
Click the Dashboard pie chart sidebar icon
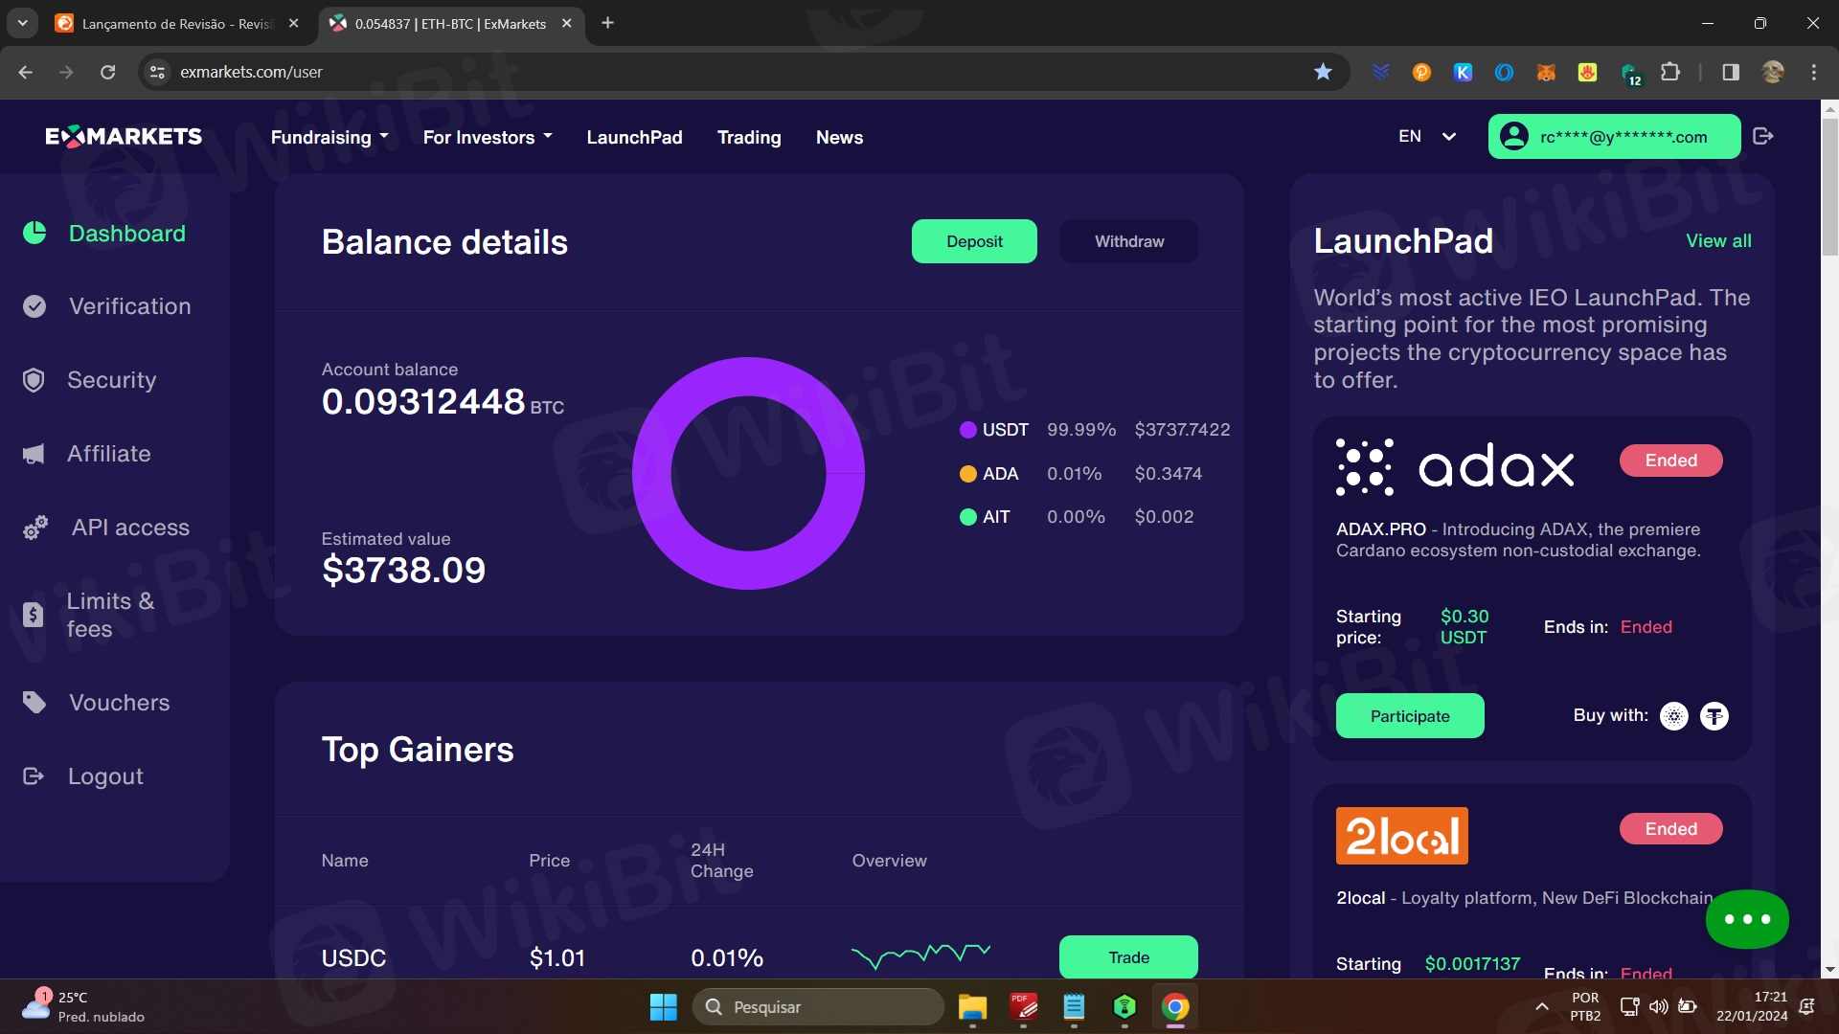(34, 233)
